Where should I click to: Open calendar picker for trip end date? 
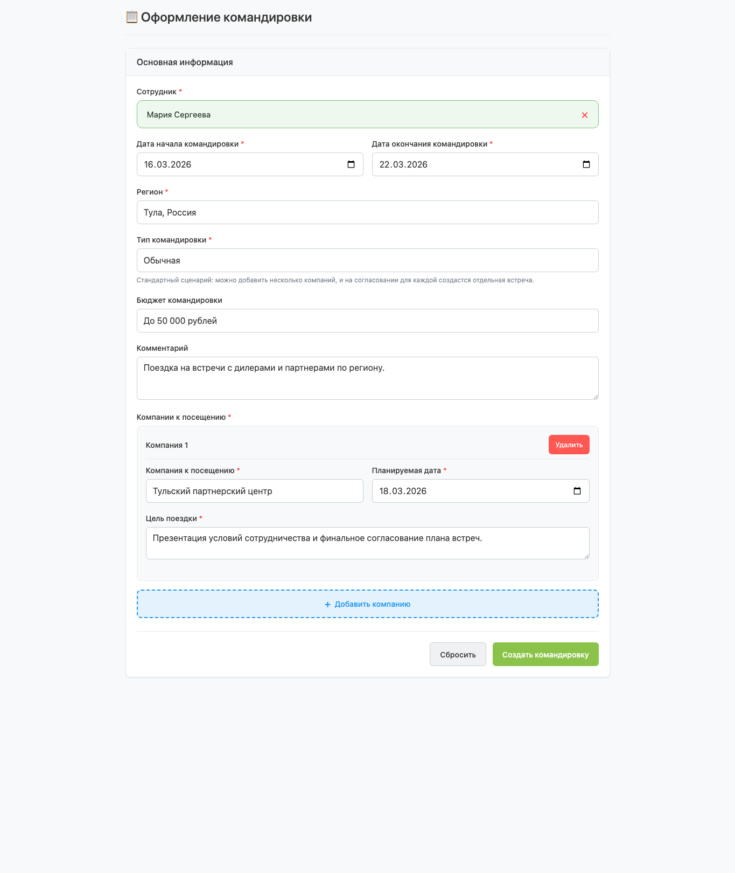tap(586, 164)
